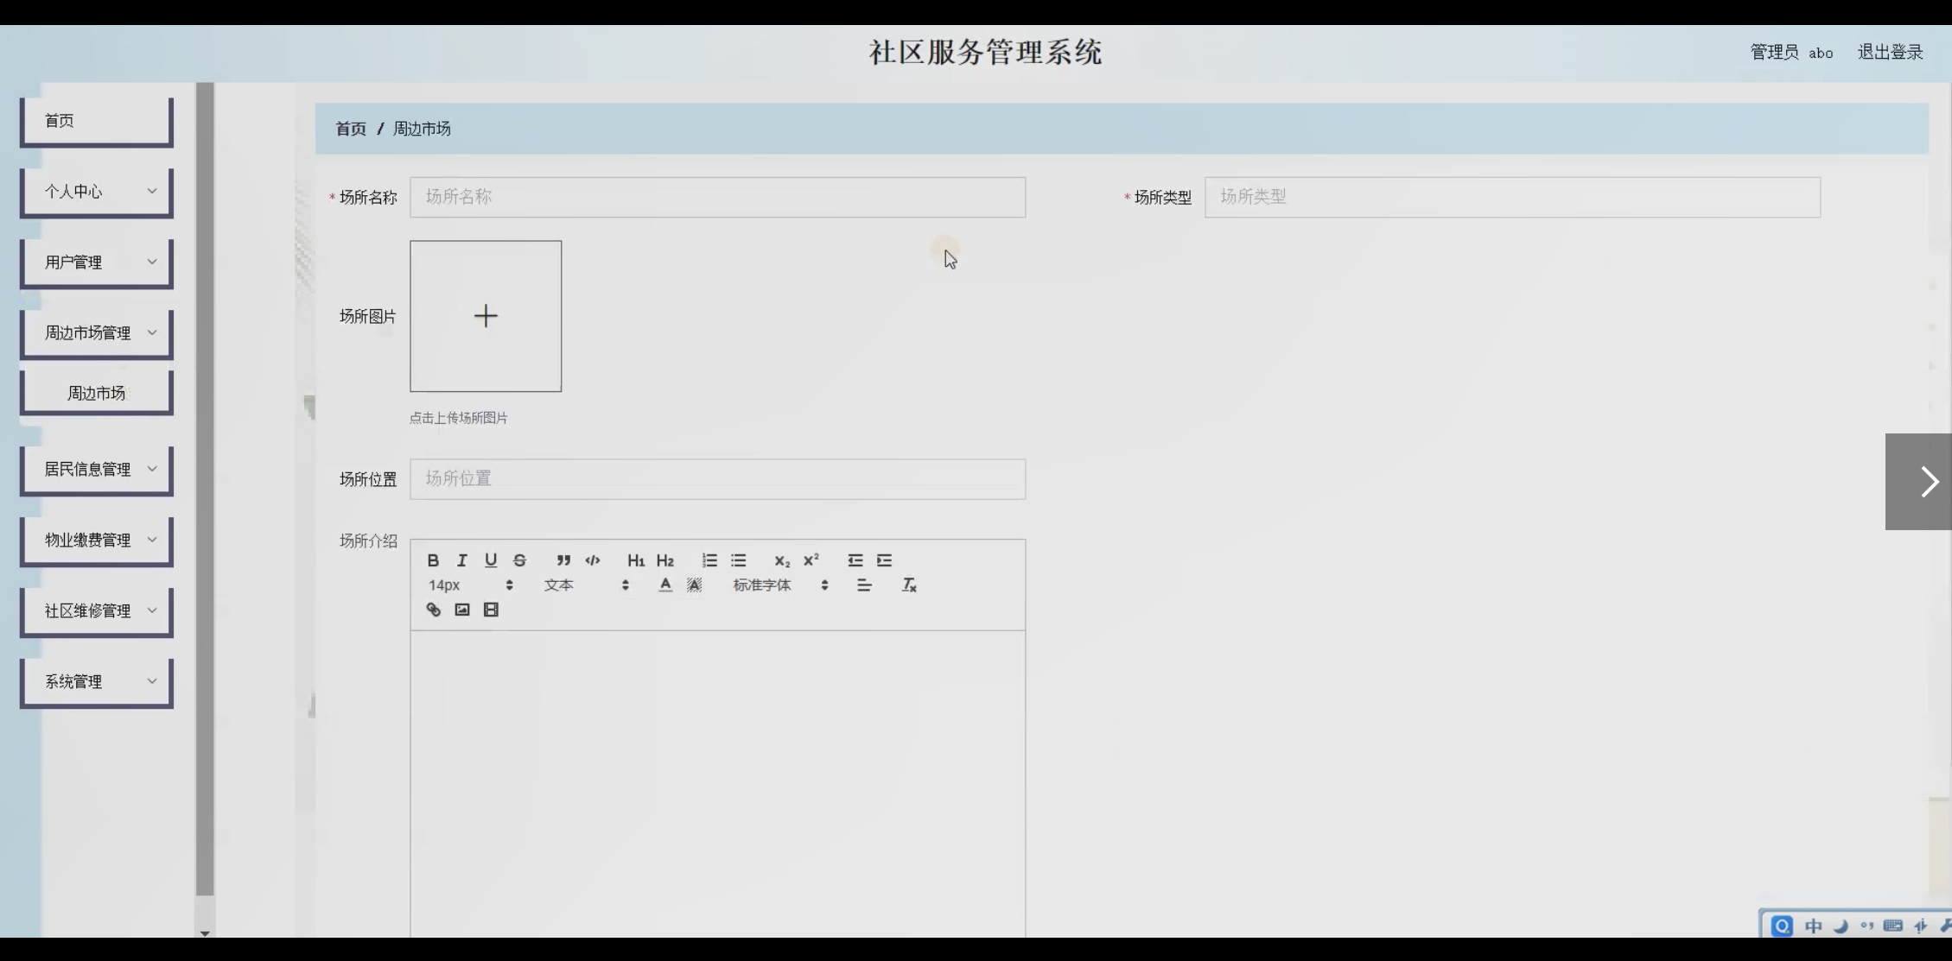Click the insert link icon

point(434,610)
